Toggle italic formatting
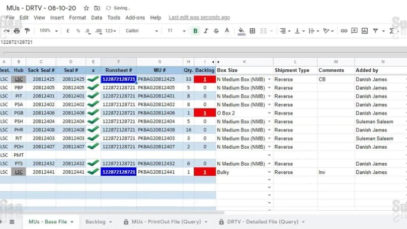This screenshot has height=229, width=407. click(206, 31)
